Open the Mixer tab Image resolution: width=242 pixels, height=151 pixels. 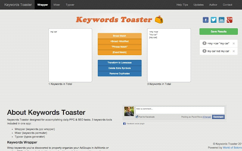[x=57, y=5]
